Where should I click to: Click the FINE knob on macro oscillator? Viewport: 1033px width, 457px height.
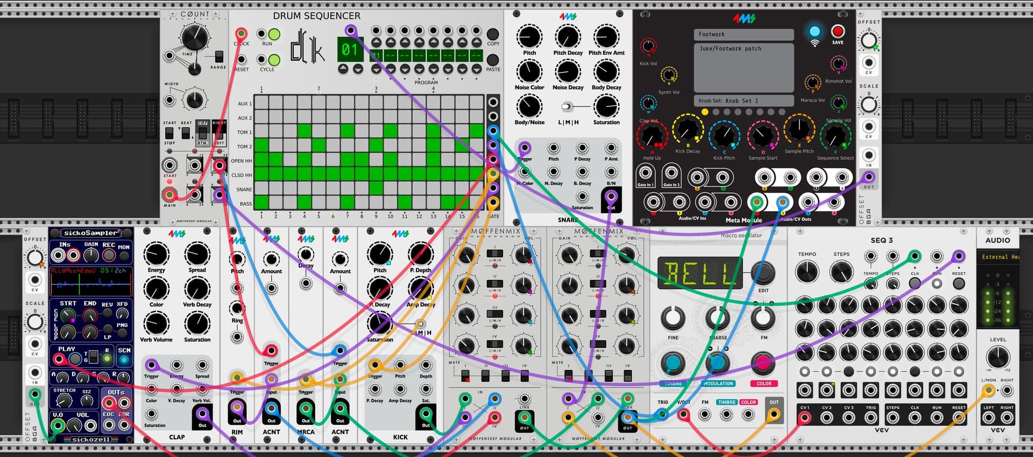click(673, 318)
